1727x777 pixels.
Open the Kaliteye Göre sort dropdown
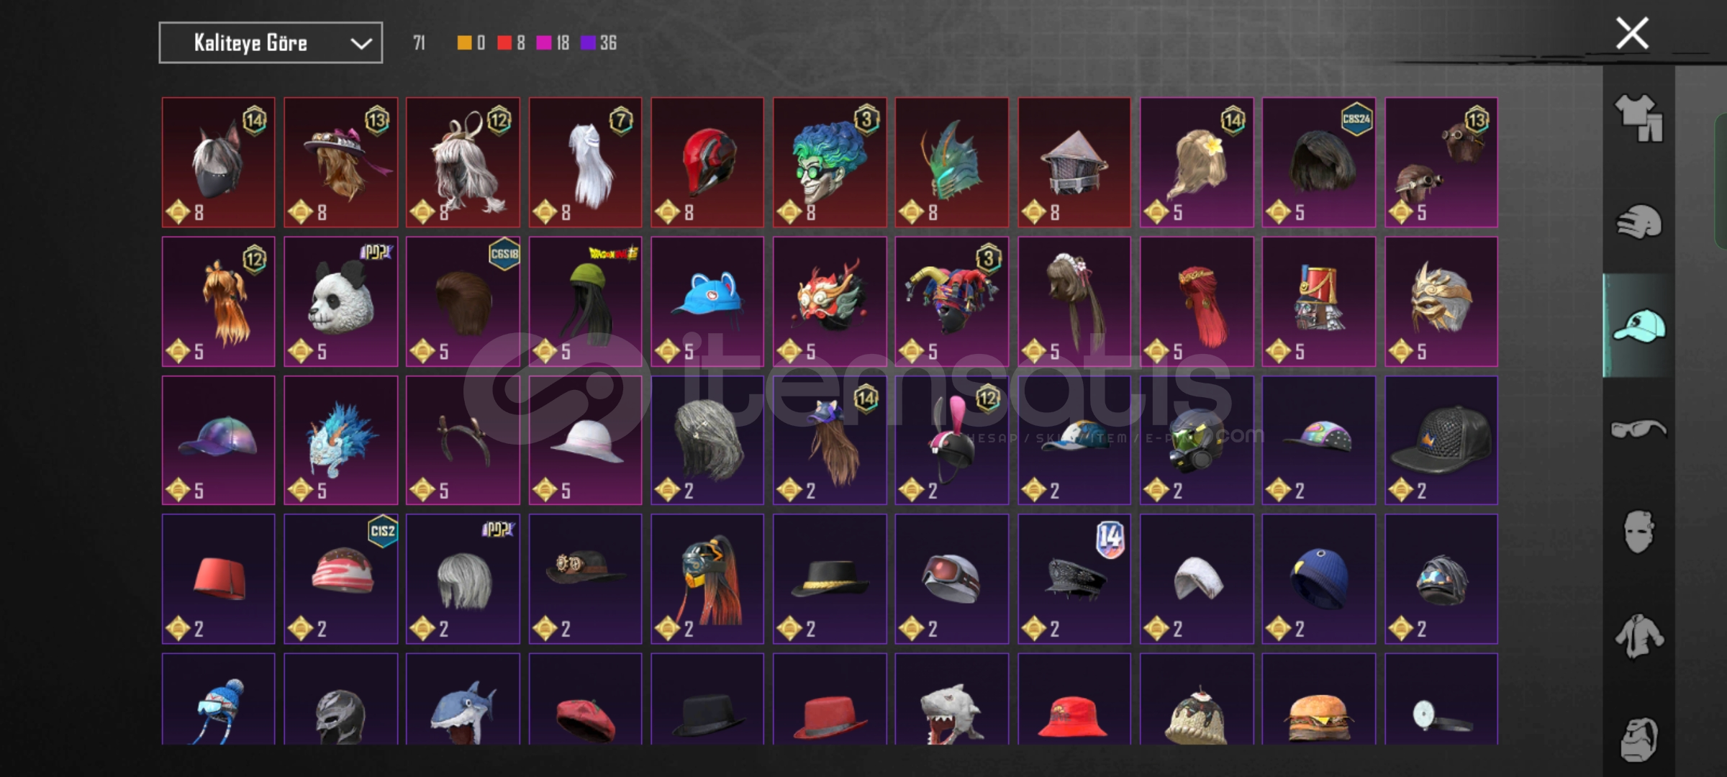tap(271, 43)
